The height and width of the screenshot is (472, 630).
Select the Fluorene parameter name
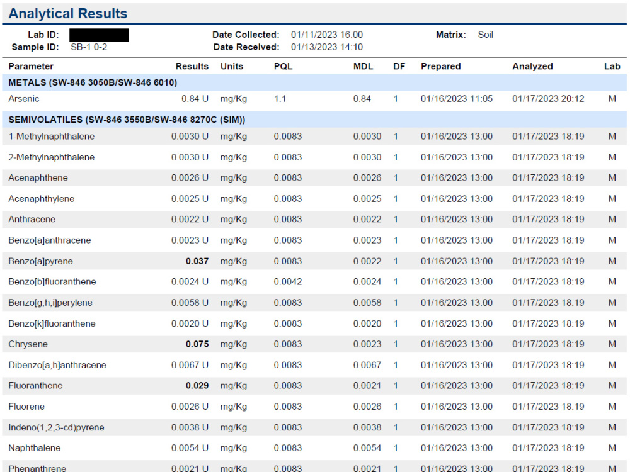(x=26, y=407)
